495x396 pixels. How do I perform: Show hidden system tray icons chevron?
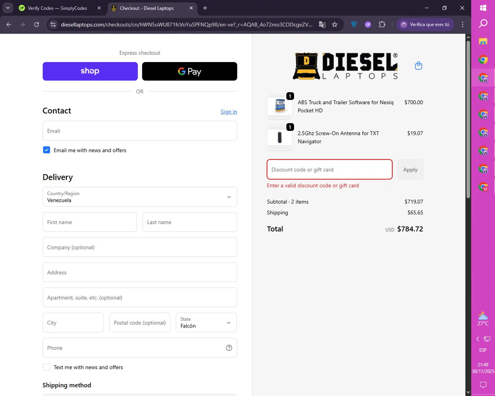pos(478,339)
